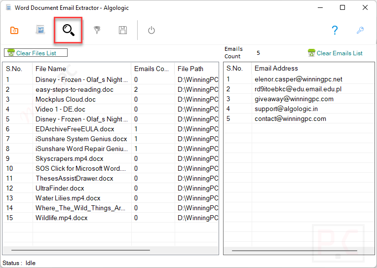
Task: Click Email Address column header
Action: tap(313, 68)
